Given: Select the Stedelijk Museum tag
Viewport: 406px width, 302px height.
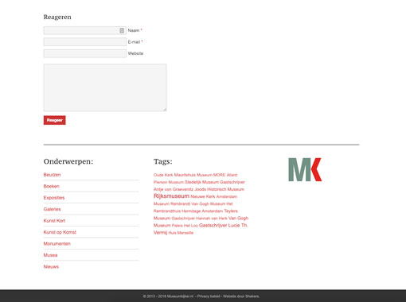Looking at the screenshot, I should pos(202,182).
